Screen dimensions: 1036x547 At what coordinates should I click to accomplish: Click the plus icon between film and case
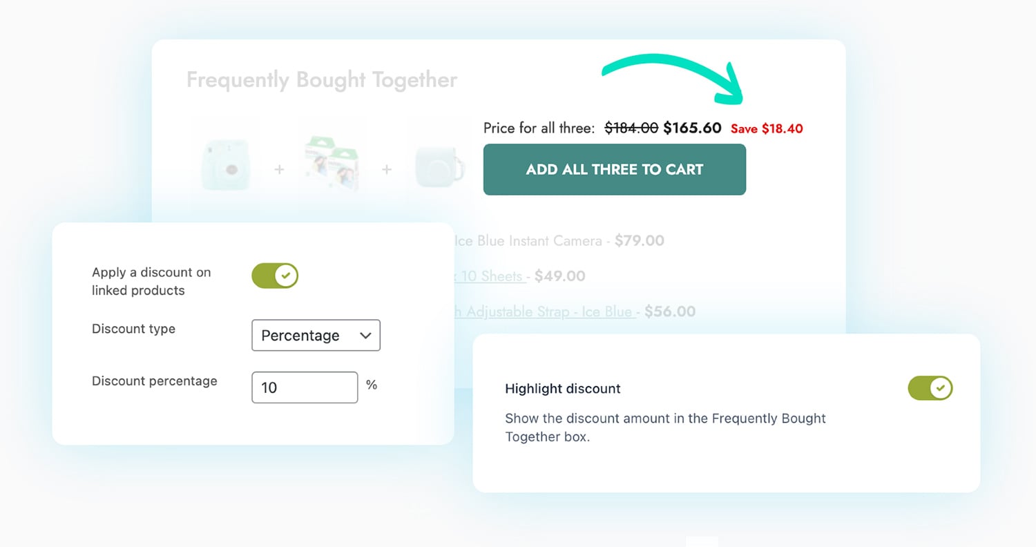pyautogui.click(x=387, y=168)
